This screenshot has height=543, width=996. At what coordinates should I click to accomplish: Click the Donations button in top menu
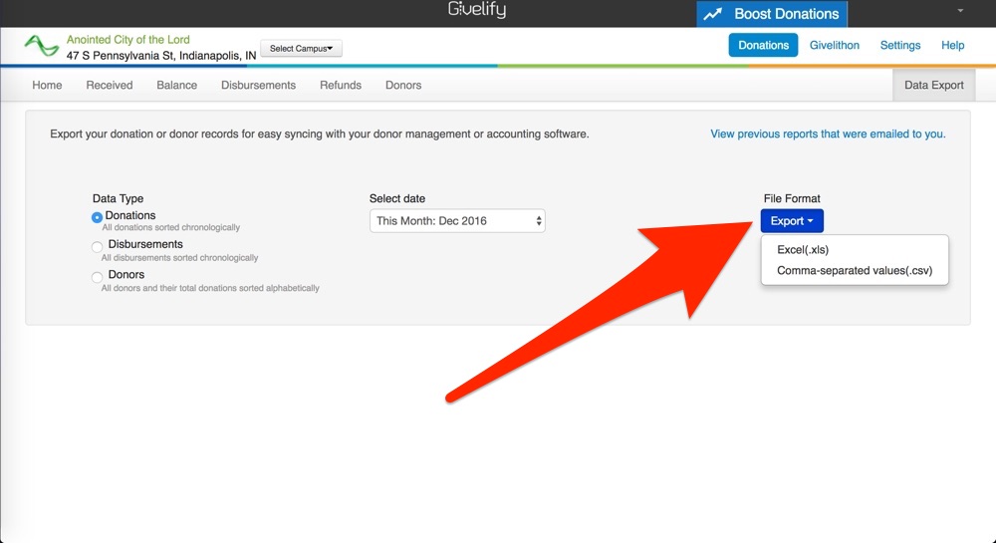tap(763, 45)
